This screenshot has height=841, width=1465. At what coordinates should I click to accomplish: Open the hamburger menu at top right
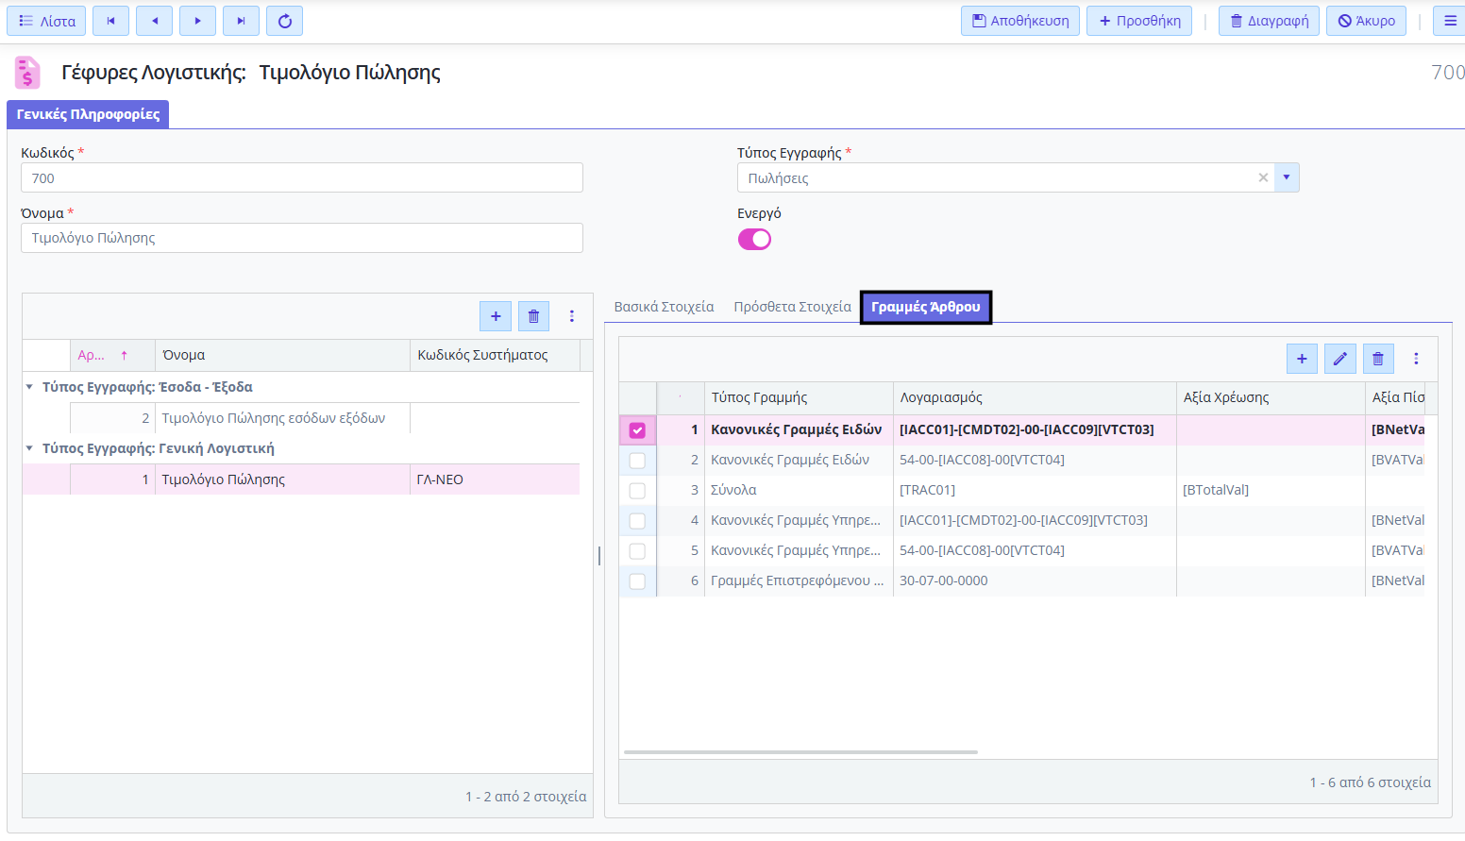tap(1450, 21)
